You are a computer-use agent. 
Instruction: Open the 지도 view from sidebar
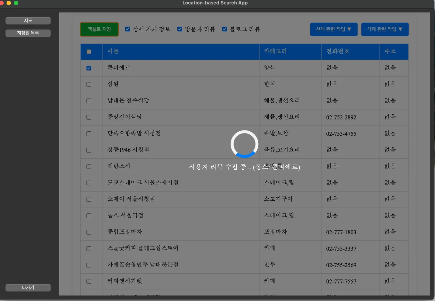(28, 21)
